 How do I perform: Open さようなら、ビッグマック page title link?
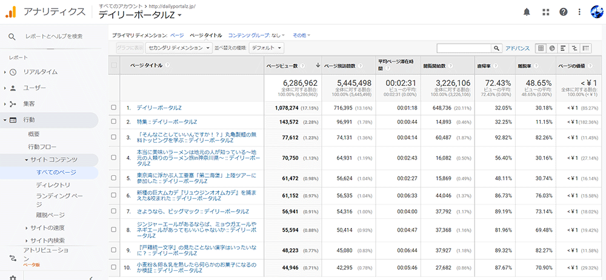click(x=193, y=211)
